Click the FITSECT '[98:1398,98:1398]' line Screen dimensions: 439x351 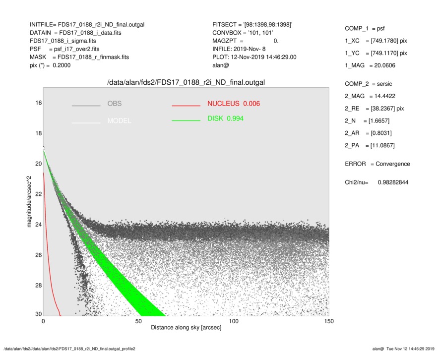pos(252,25)
